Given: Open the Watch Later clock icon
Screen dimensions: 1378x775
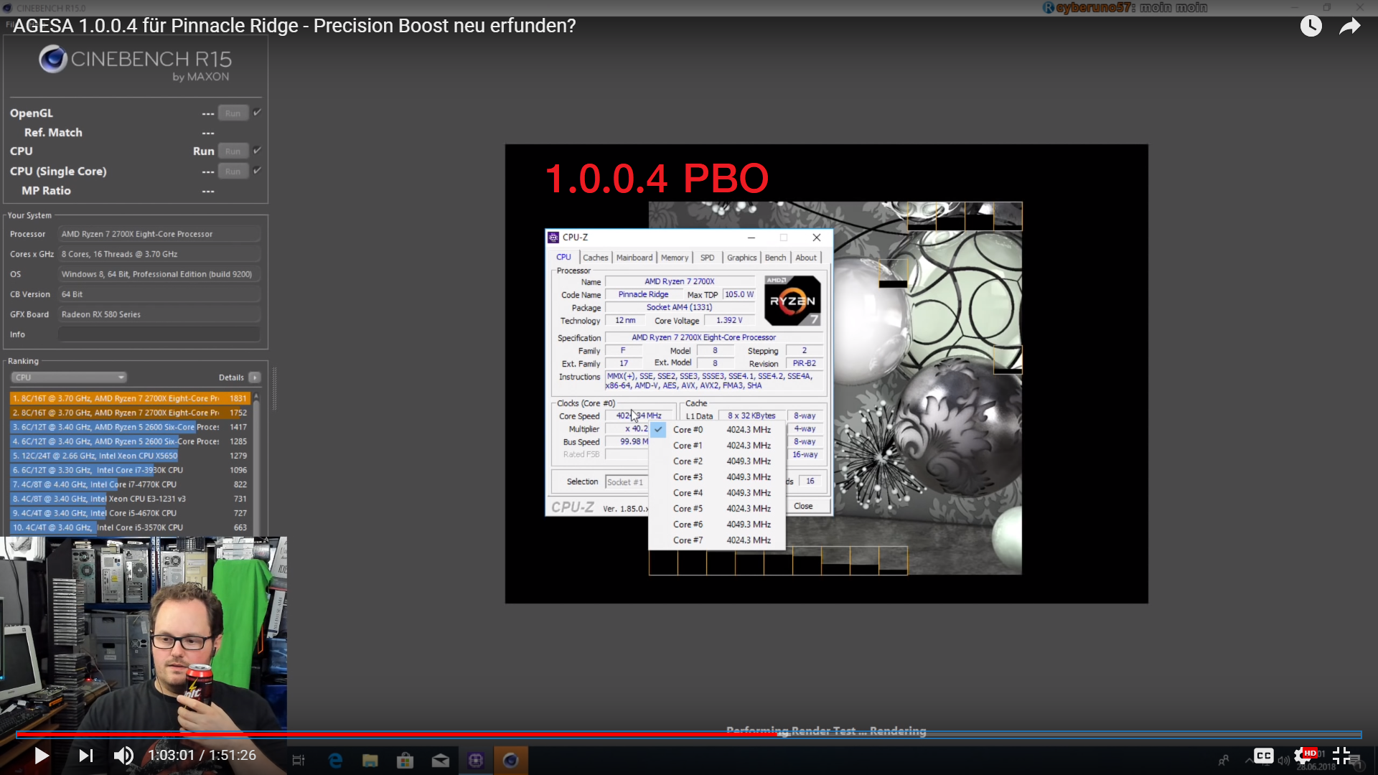Looking at the screenshot, I should coord(1311,27).
